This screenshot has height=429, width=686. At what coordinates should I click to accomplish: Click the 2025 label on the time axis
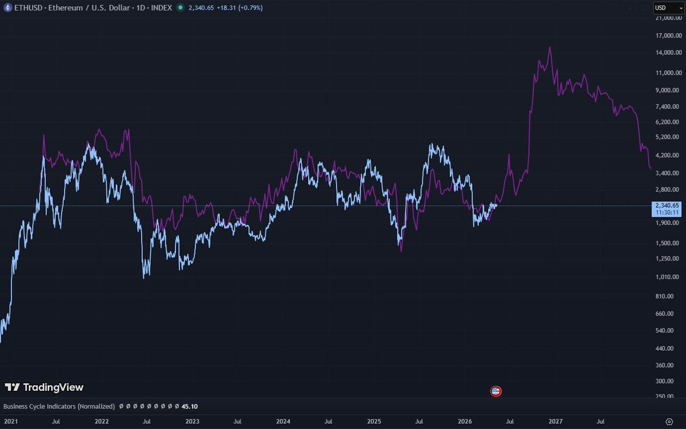[374, 422]
